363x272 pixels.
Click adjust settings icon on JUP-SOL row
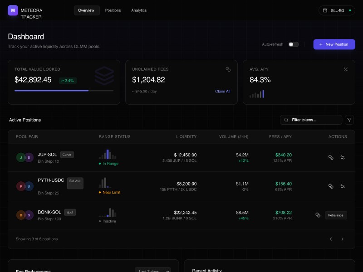(343, 157)
